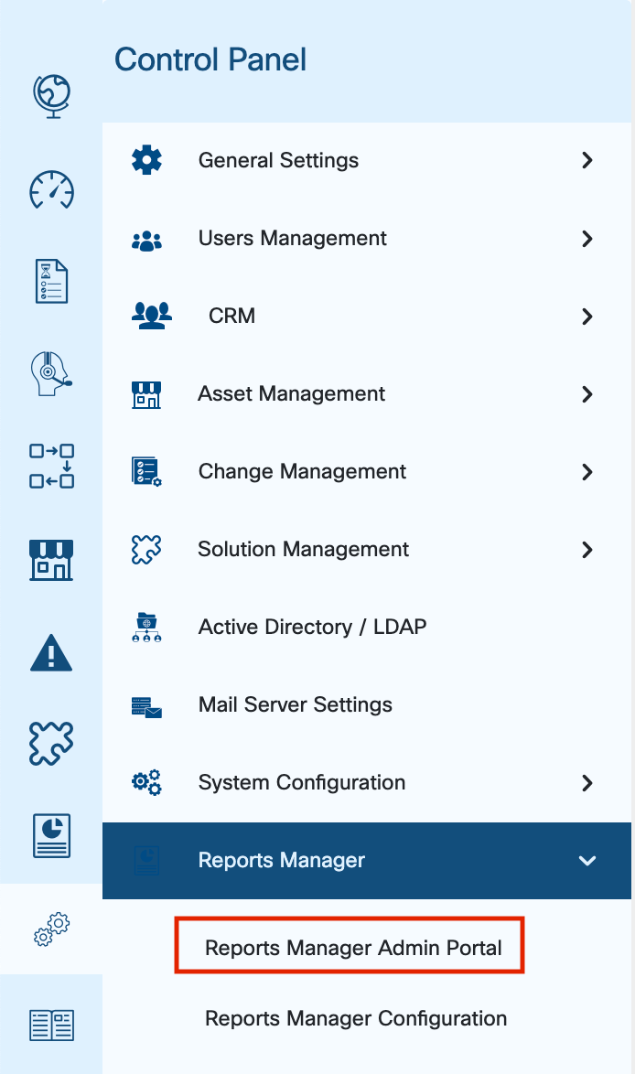Viewport: 635px width, 1074px height.
Task: Click the Reports Manager label
Action: pyautogui.click(x=282, y=860)
